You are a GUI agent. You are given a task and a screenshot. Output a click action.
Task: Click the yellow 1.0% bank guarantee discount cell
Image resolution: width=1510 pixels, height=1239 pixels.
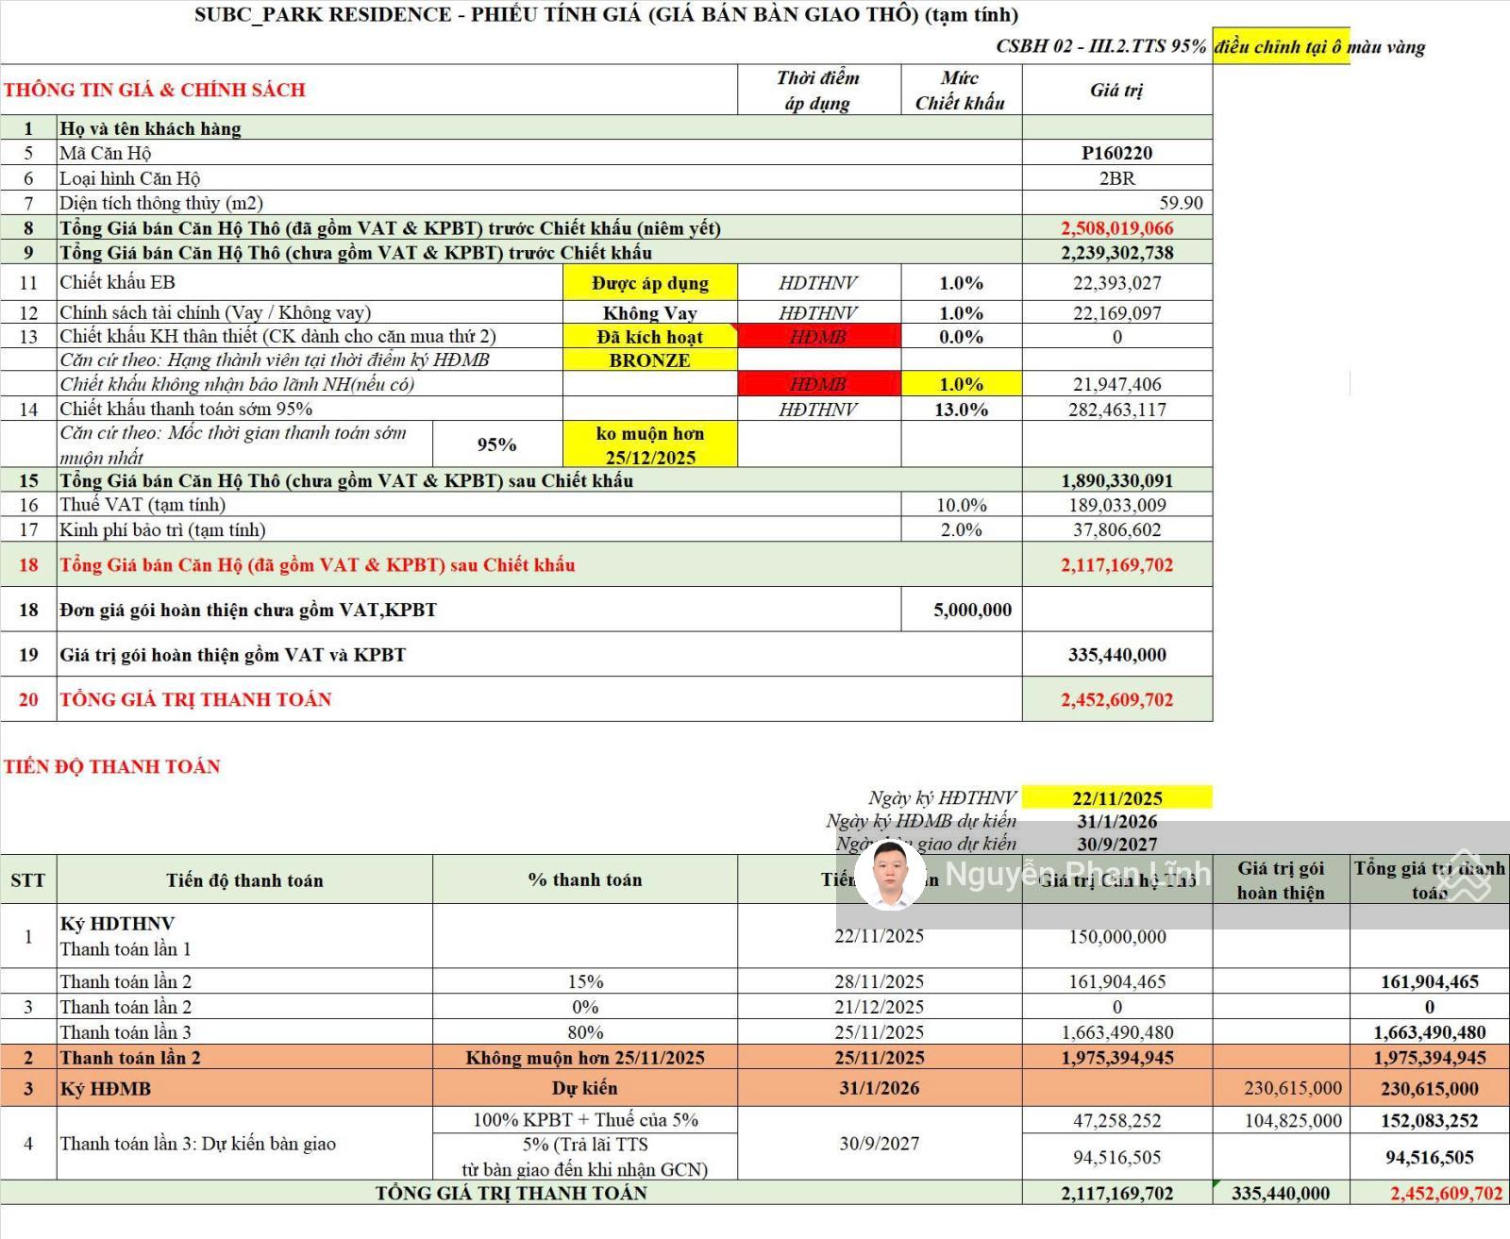(961, 384)
